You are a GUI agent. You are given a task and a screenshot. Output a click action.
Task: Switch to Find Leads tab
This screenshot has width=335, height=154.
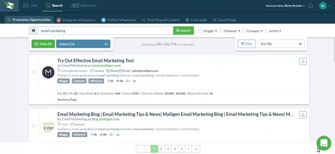[196, 20]
